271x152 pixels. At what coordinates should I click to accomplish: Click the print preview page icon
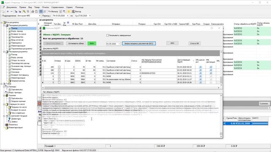[36, 11]
